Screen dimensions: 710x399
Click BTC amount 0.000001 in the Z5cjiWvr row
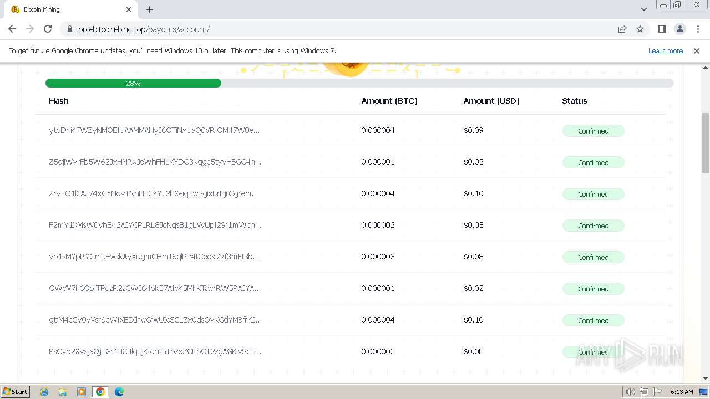(x=378, y=162)
